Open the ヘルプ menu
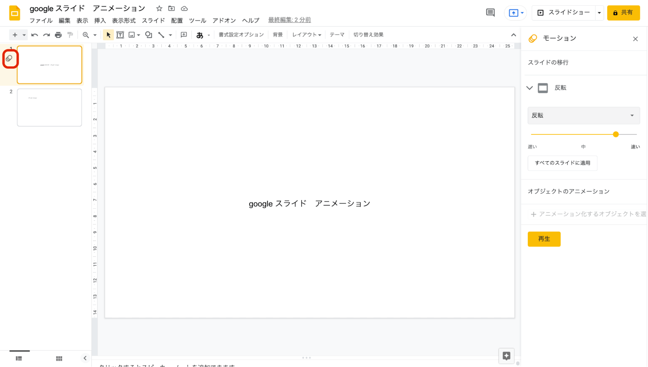The width and height of the screenshot is (648, 367). click(x=251, y=20)
